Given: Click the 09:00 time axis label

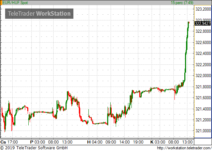Looking at the screenshot, I should [x=111, y=142].
